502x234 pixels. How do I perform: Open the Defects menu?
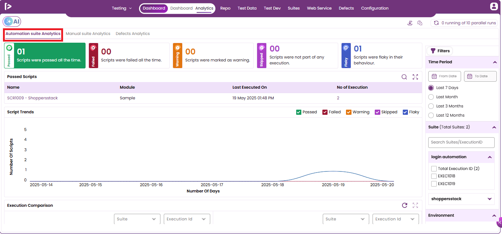click(x=346, y=8)
